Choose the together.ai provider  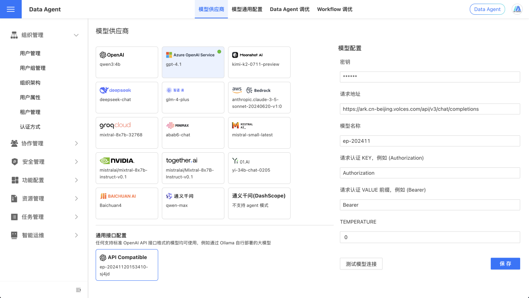193,168
